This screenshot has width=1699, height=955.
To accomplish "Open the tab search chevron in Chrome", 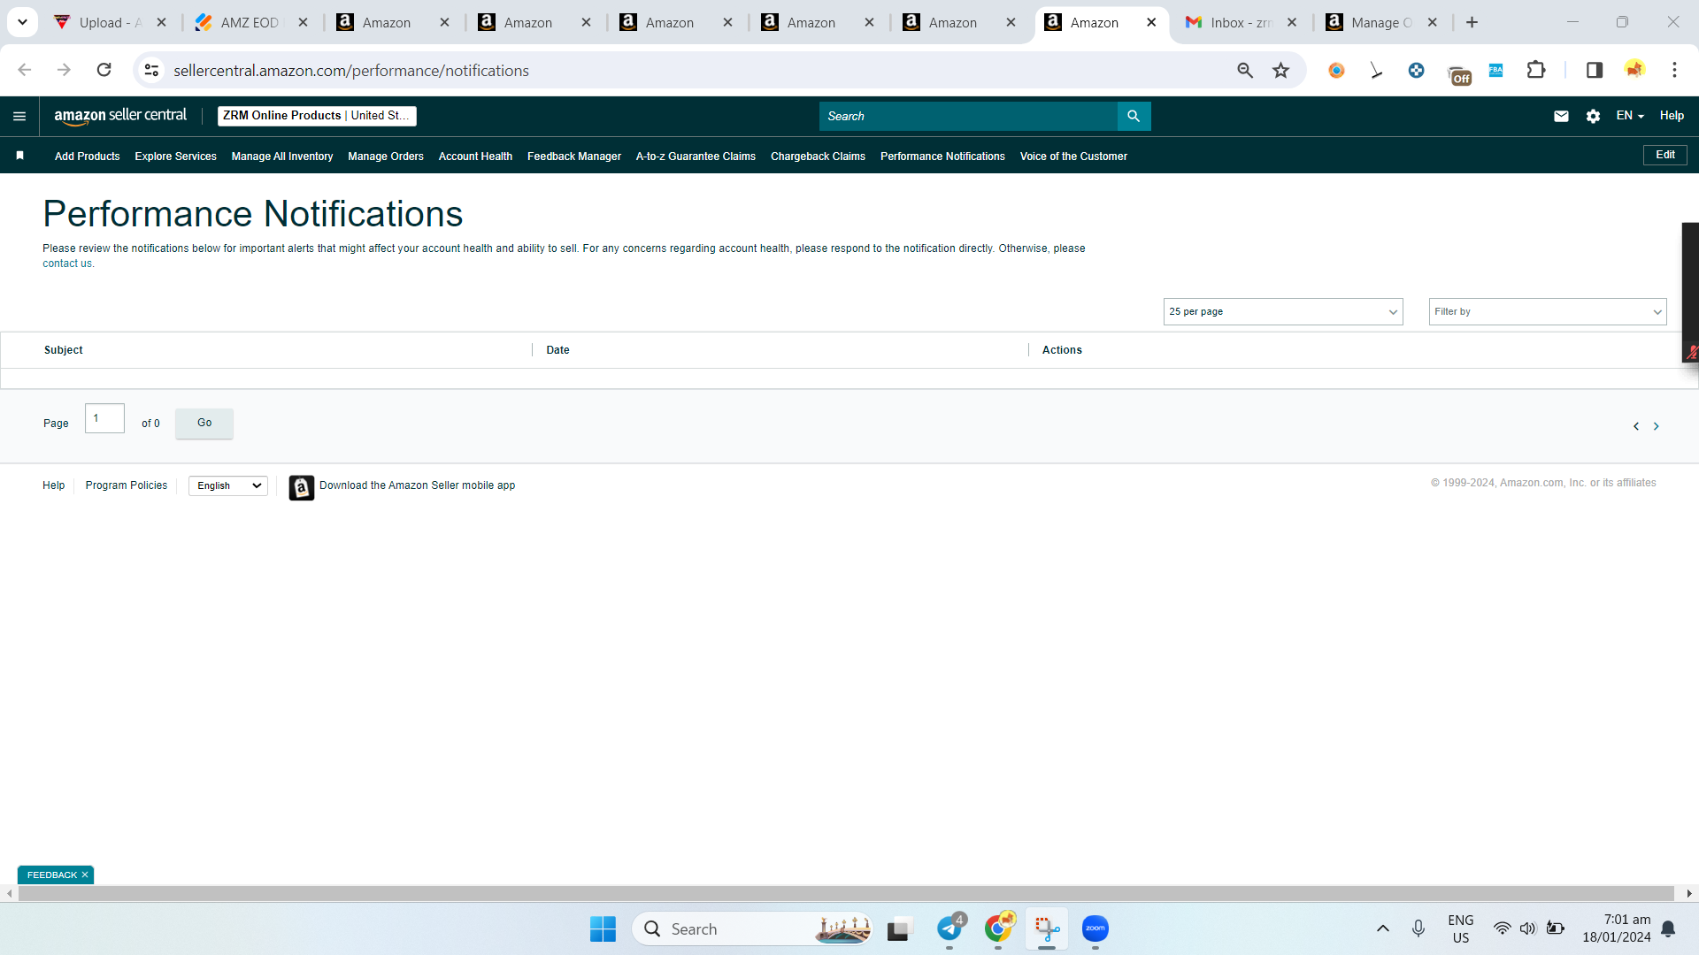I will 22,22.
